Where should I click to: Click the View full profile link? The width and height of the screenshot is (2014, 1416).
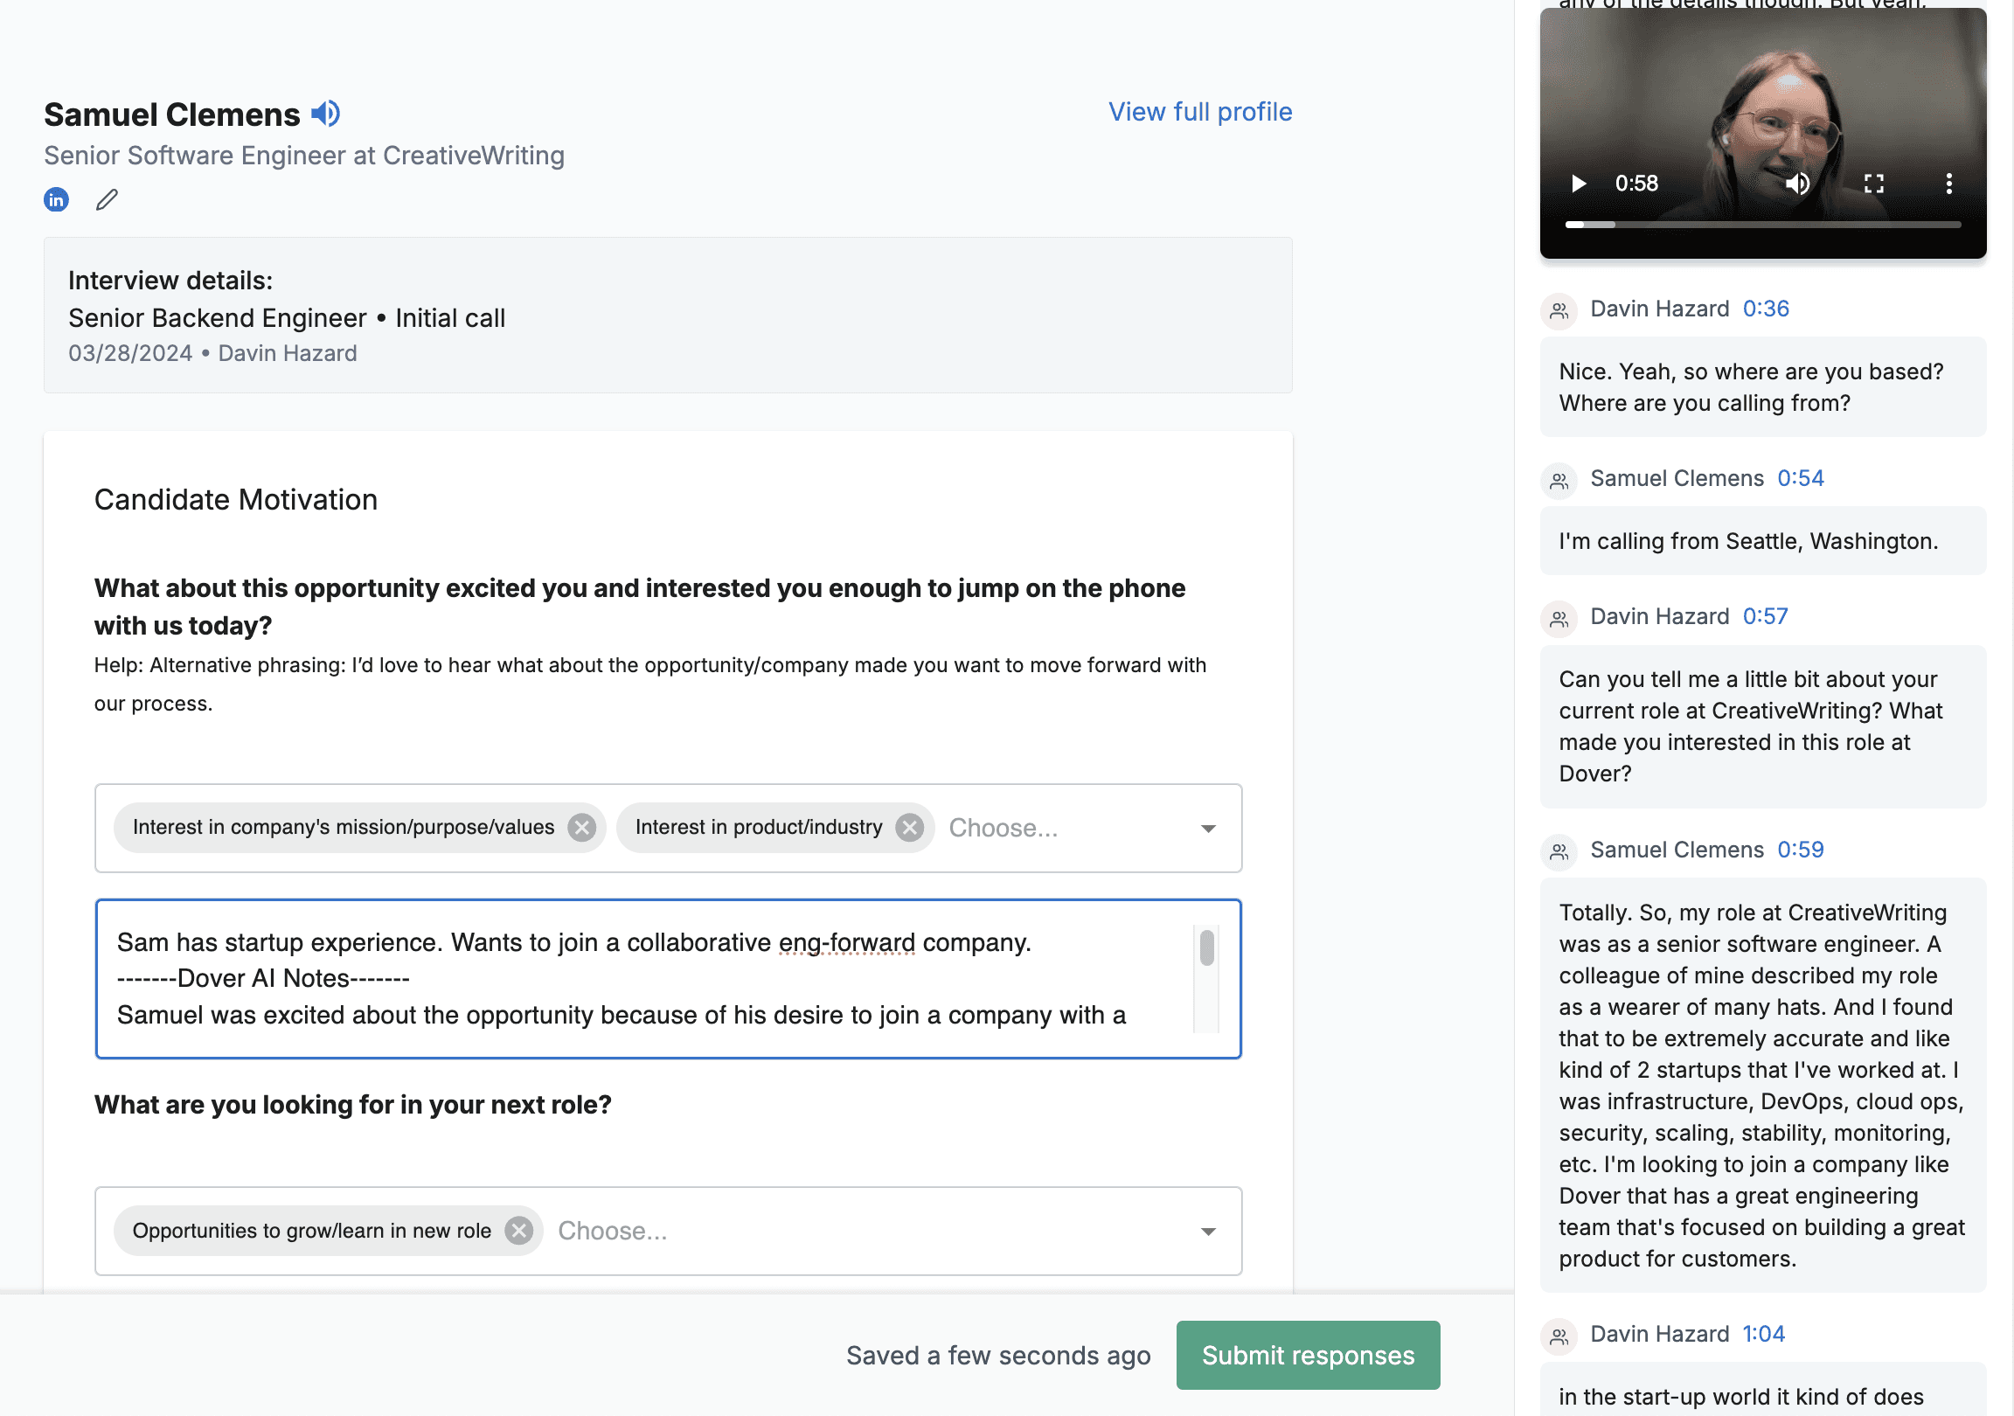1199,111
